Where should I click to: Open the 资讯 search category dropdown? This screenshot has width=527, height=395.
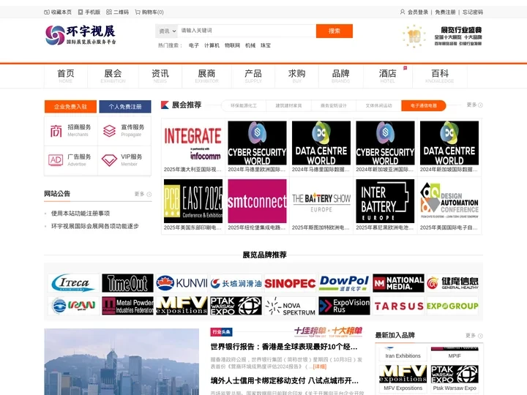(x=167, y=31)
